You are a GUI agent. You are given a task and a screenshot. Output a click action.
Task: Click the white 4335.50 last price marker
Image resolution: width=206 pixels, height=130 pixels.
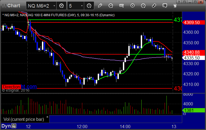coord(194,58)
